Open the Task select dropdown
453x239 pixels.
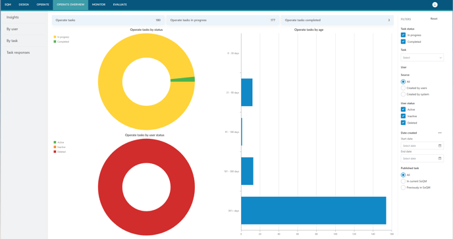pos(422,57)
